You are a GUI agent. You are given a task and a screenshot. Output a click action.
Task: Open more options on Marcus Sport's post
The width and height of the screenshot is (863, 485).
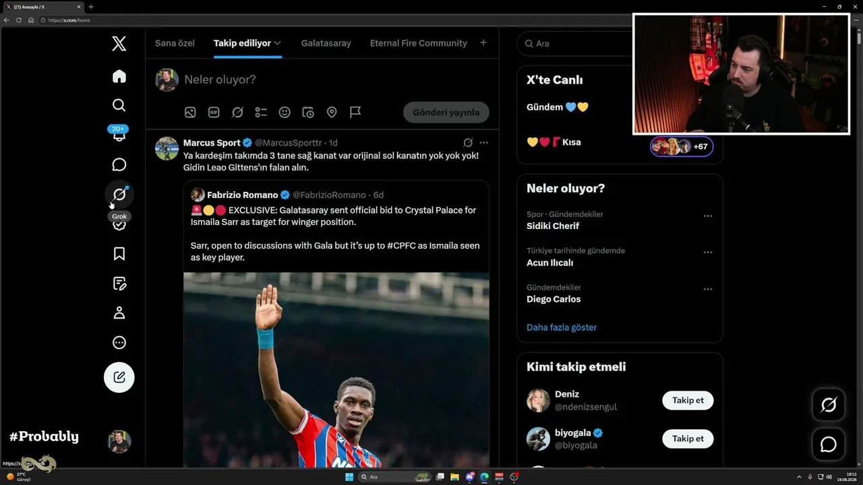coord(483,143)
